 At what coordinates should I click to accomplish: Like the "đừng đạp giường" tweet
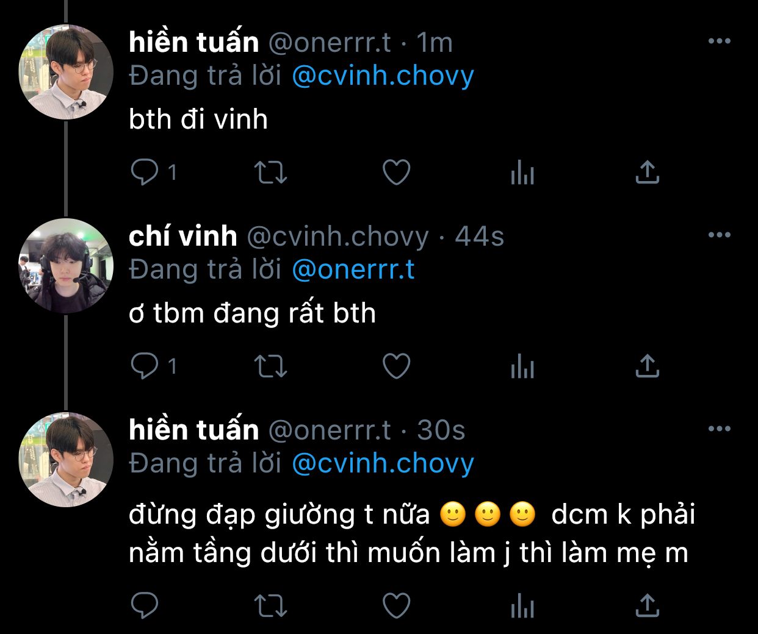[x=396, y=606]
